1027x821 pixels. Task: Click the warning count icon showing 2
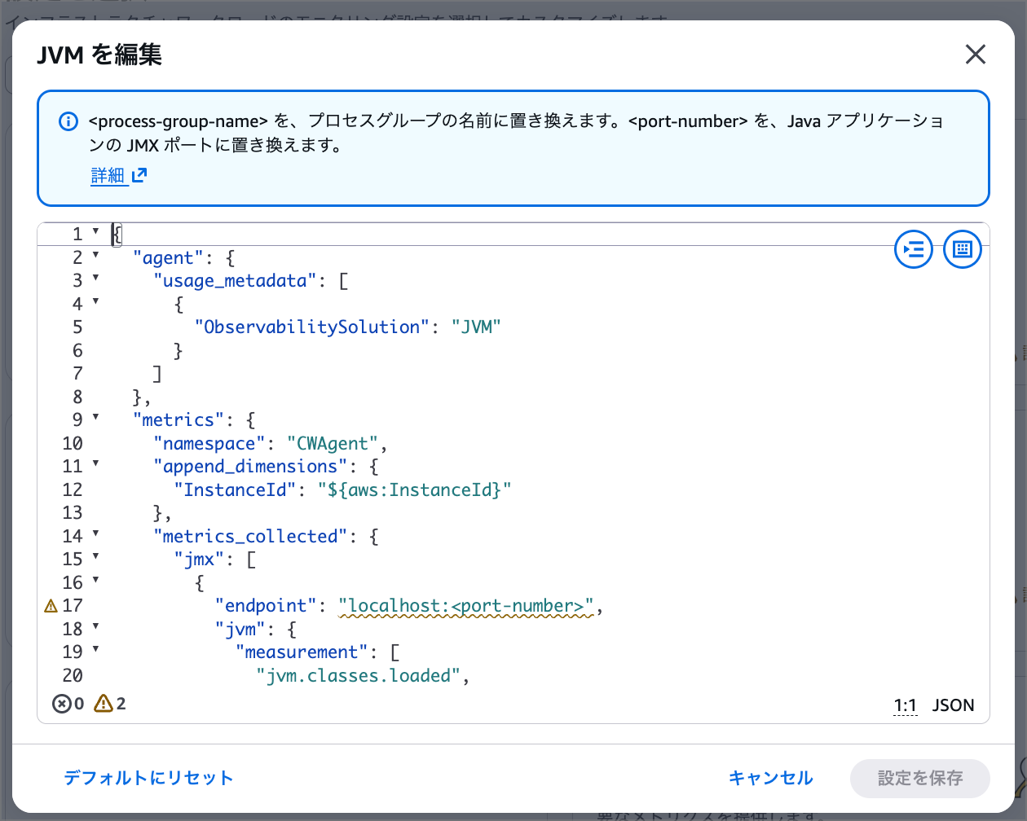[104, 703]
